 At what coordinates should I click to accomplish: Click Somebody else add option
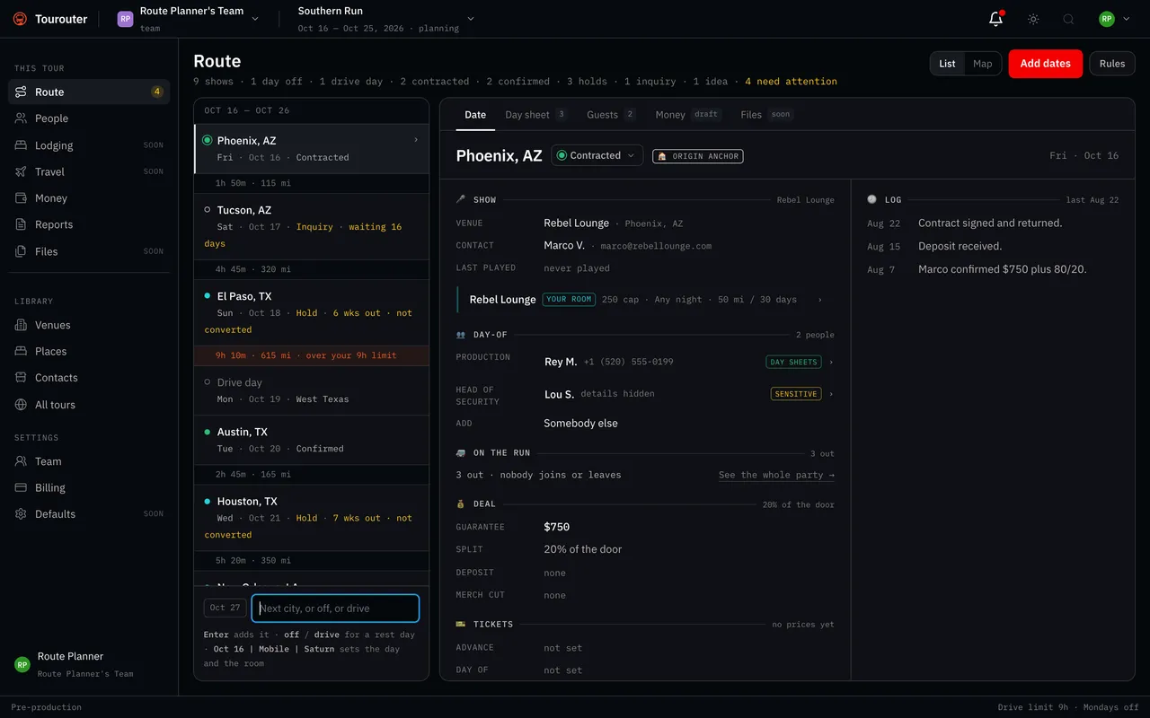580,424
